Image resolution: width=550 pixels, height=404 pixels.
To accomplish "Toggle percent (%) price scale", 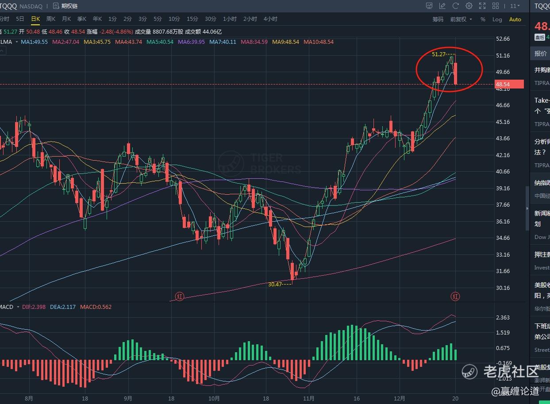I will click(x=483, y=19).
